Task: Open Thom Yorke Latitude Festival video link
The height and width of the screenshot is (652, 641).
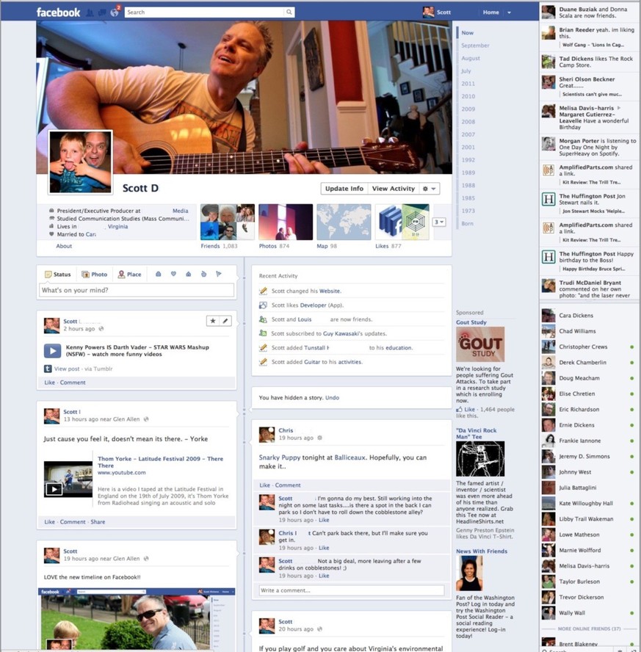Action: coord(161,462)
